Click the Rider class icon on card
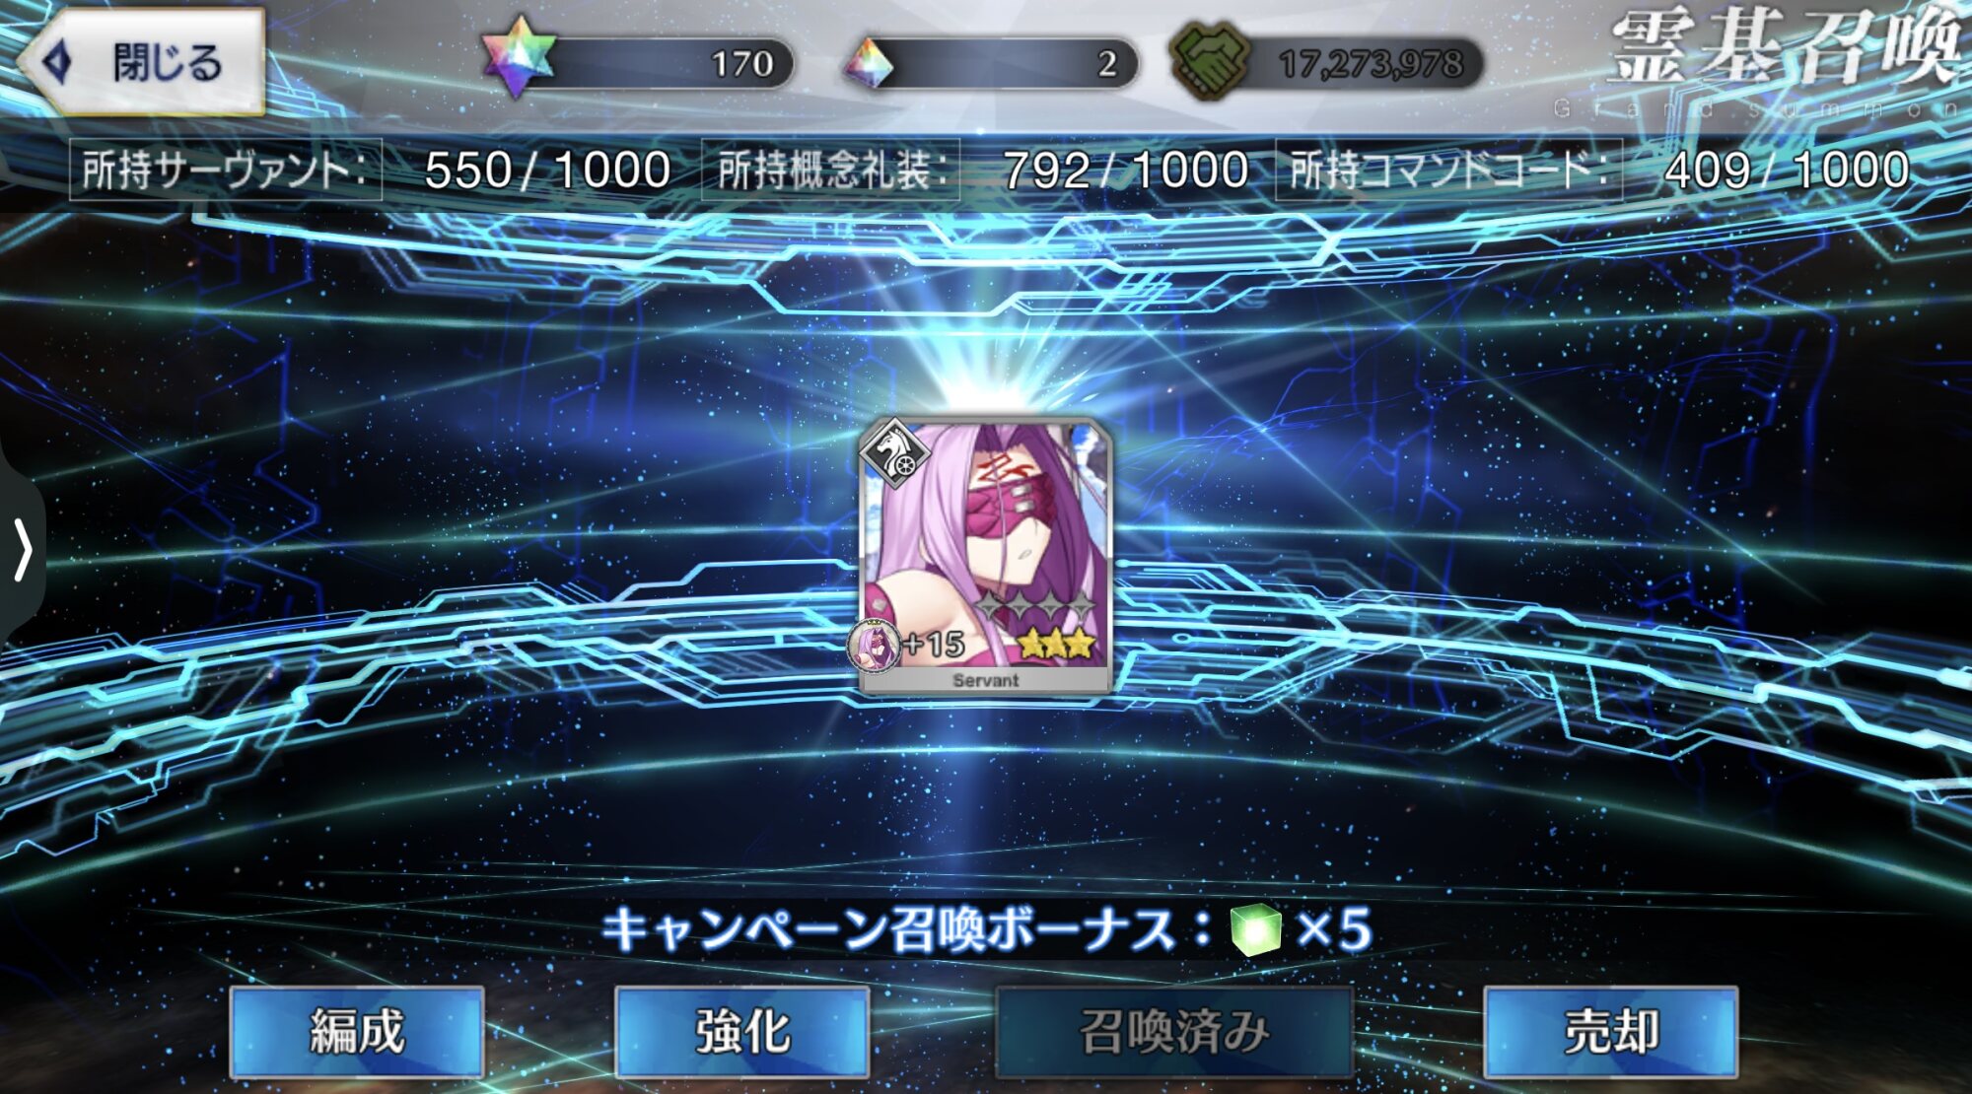The image size is (1972, 1094). coord(895,453)
